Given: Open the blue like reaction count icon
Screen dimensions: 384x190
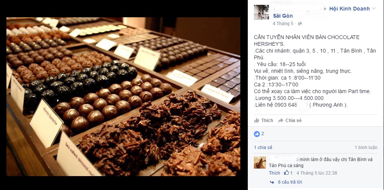Looking at the screenshot, I should (x=257, y=134).
